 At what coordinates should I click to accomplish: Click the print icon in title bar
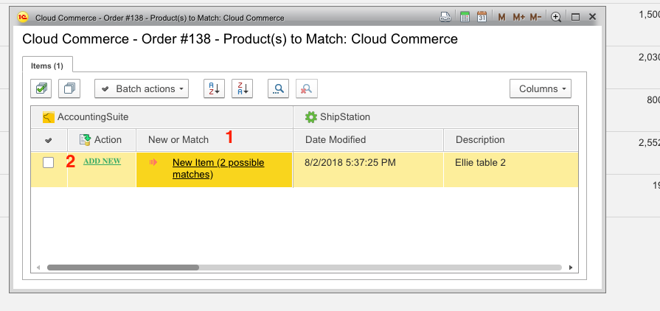(445, 17)
